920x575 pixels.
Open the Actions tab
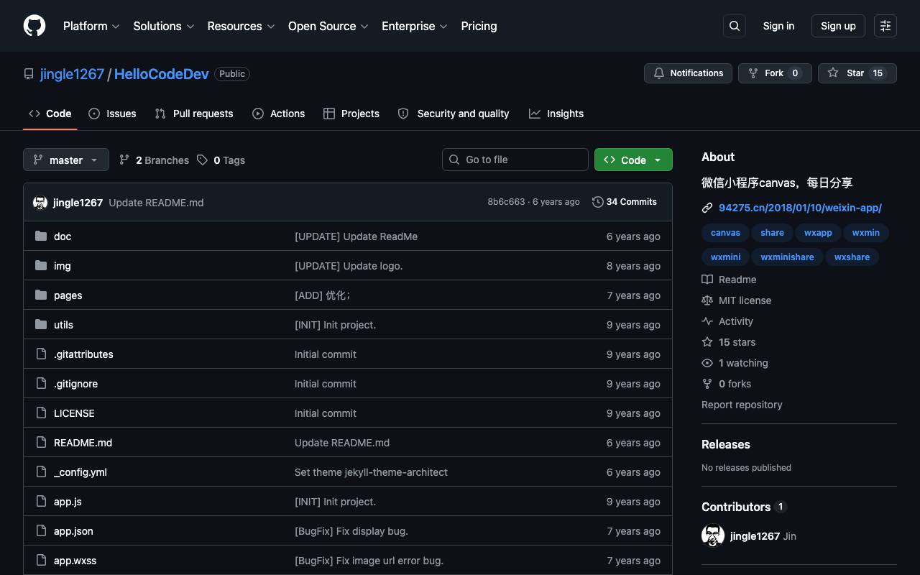click(278, 114)
